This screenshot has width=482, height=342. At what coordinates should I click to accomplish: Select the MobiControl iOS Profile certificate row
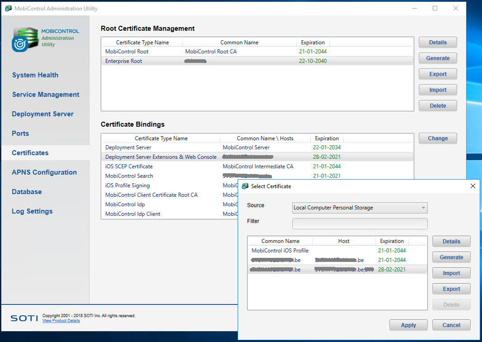pos(280,251)
